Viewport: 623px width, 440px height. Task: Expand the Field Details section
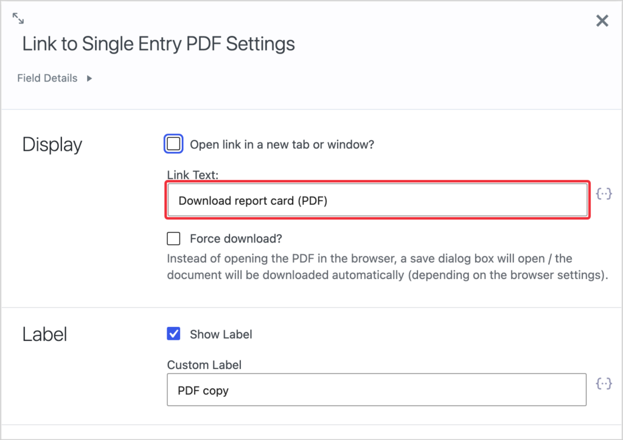click(x=55, y=78)
